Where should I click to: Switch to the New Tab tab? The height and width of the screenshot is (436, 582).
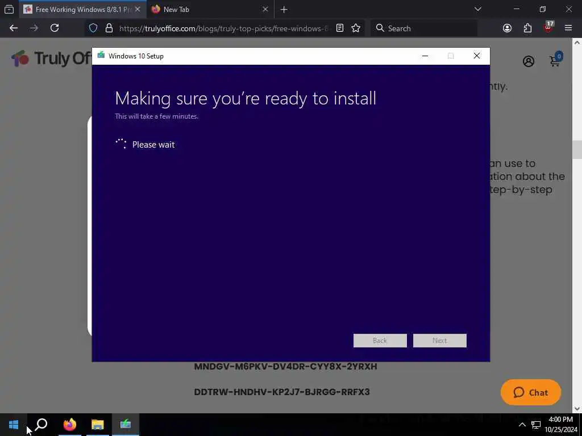coord(210,9)
